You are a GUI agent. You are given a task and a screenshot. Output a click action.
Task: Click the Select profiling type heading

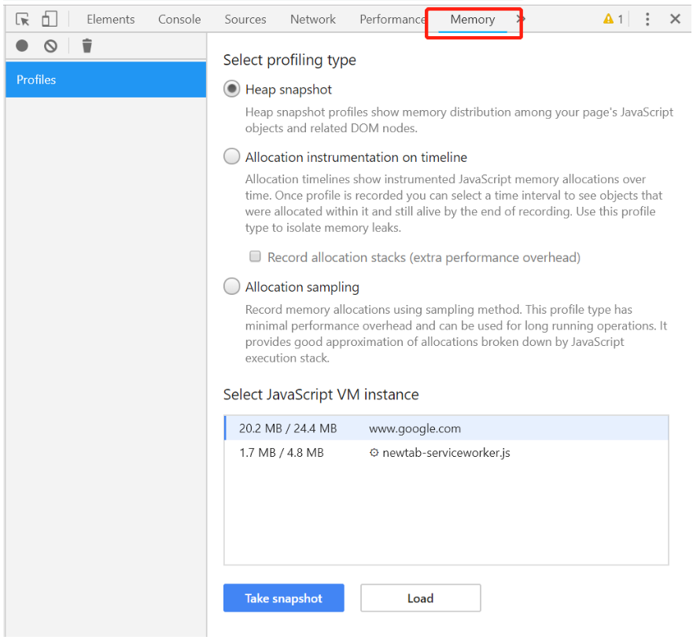[289, 60]
